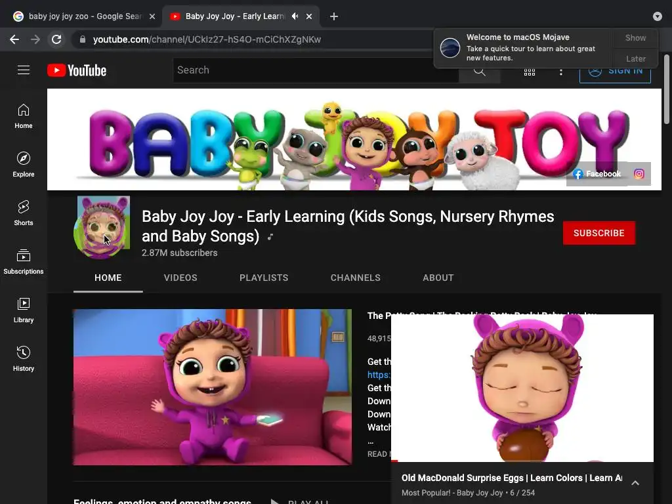Open Shorts in the sidebar
The height and width of the screenshot is (504, 672).
point(24,213)
